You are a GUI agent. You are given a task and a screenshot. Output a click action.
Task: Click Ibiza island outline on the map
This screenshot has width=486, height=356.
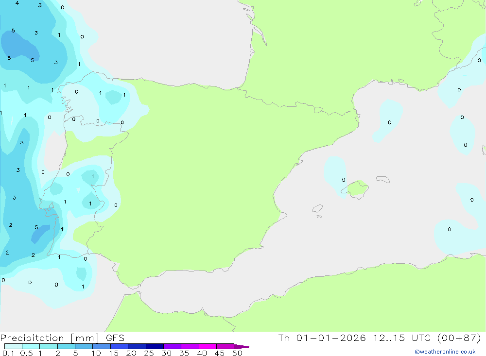coord(317,209)
